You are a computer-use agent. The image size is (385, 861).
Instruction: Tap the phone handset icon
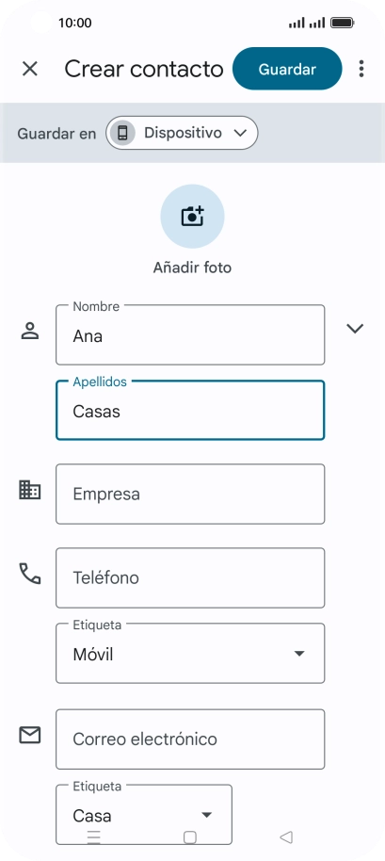click(29, 574)
